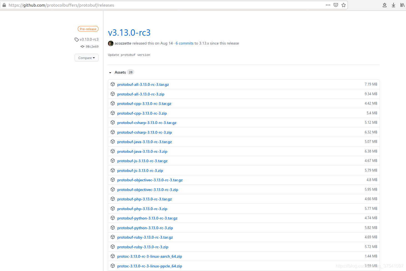Viewport: 406px width, 271px height.
Task: Download protobuf-python-3.13.0-rc-3.zip
Action: [x=145, y=228]
